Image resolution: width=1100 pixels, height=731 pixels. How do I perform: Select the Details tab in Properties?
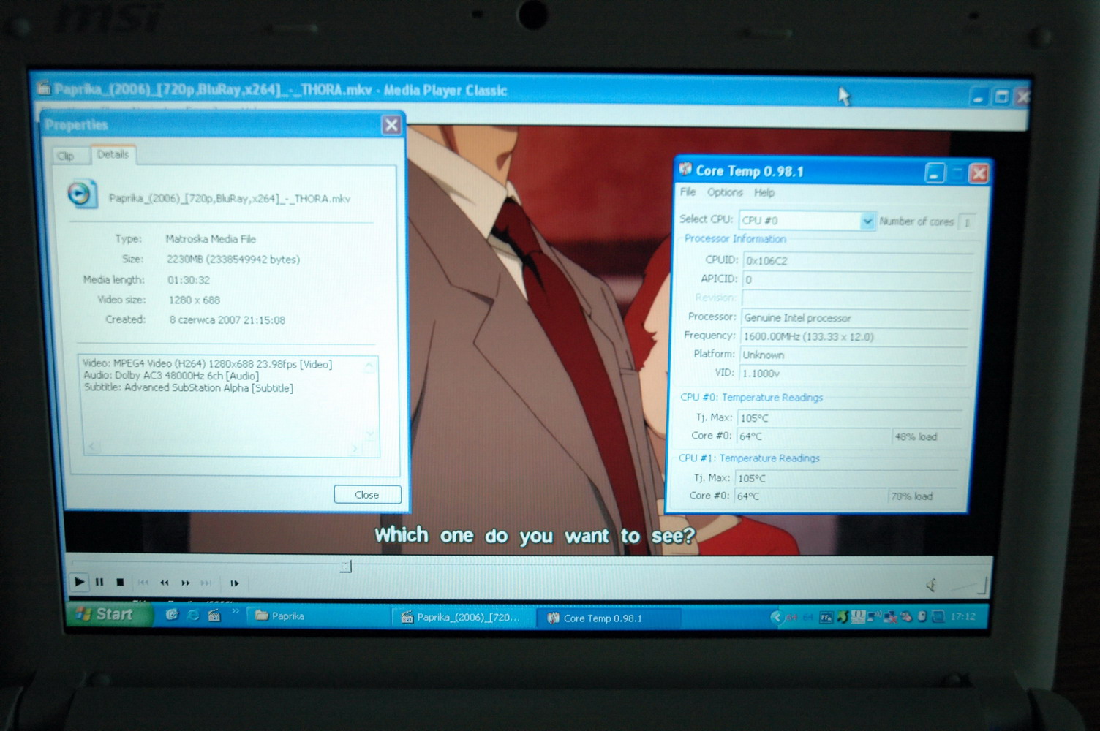pos(113,154)
